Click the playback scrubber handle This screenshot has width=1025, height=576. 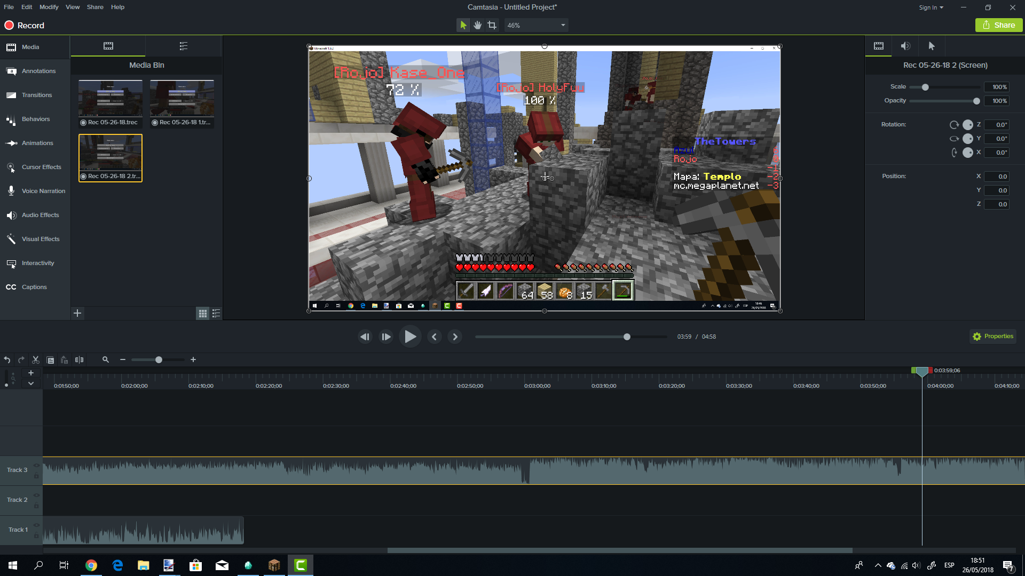[x=627, y=337]
